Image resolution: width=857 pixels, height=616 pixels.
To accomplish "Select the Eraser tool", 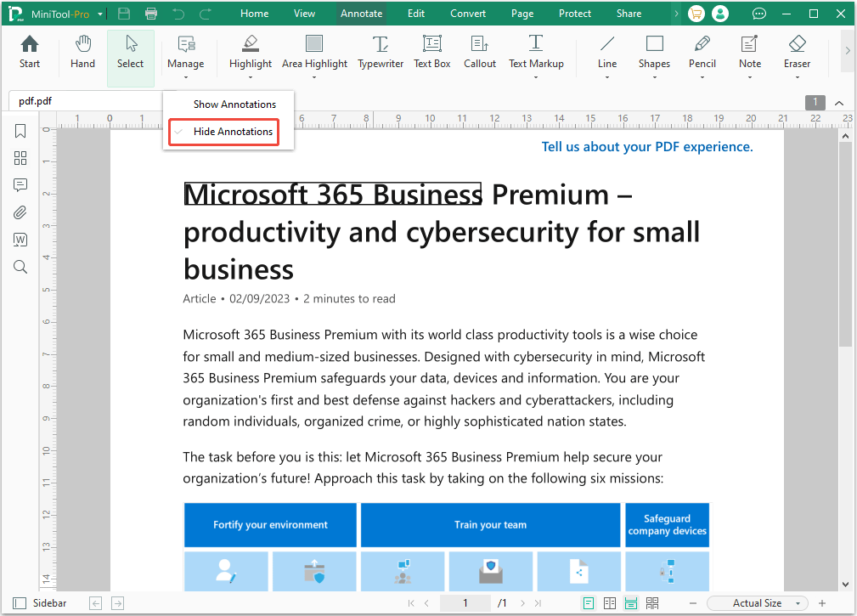I will 797,55.
